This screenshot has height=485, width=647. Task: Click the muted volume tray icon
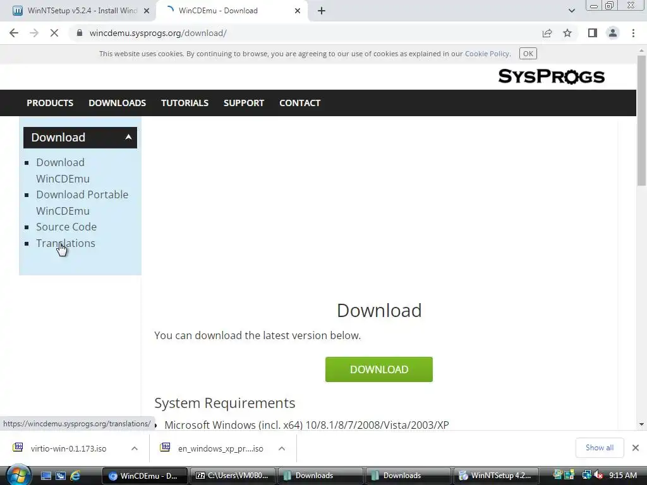(x=598, y=475)
